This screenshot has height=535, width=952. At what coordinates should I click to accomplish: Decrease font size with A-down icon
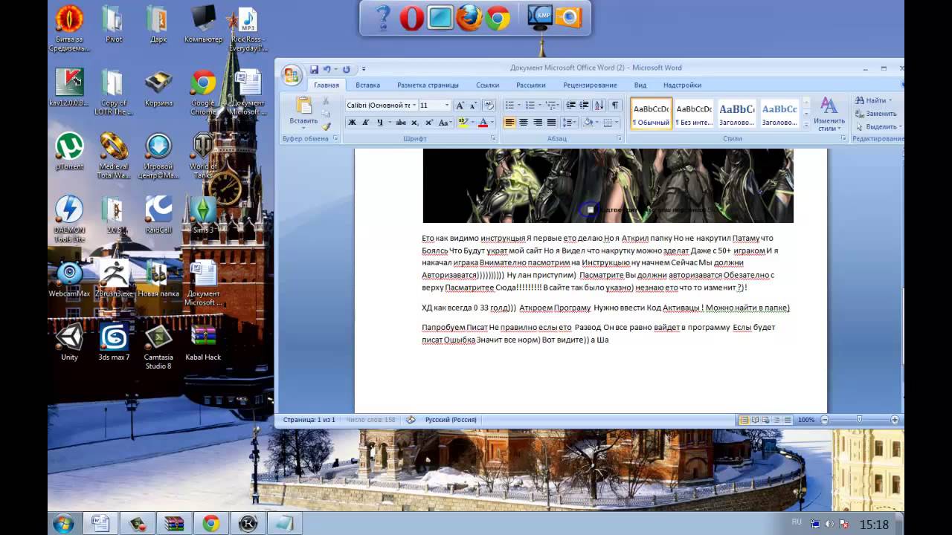tap(473, 106)
